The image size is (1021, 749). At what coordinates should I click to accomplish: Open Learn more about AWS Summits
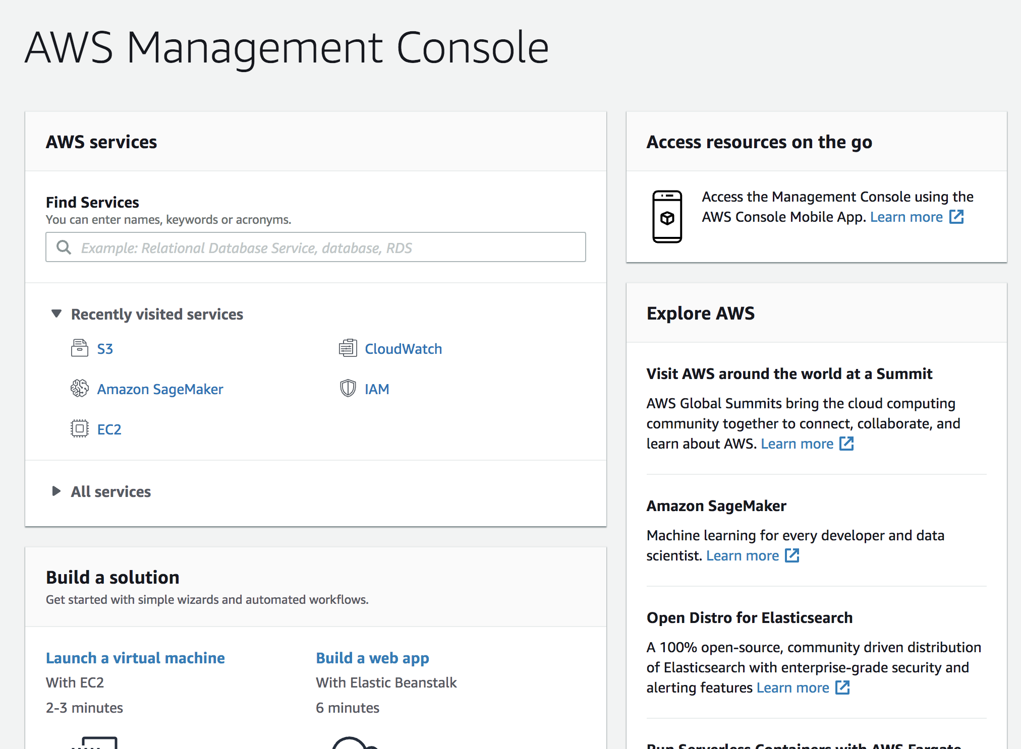coord(797,444)
